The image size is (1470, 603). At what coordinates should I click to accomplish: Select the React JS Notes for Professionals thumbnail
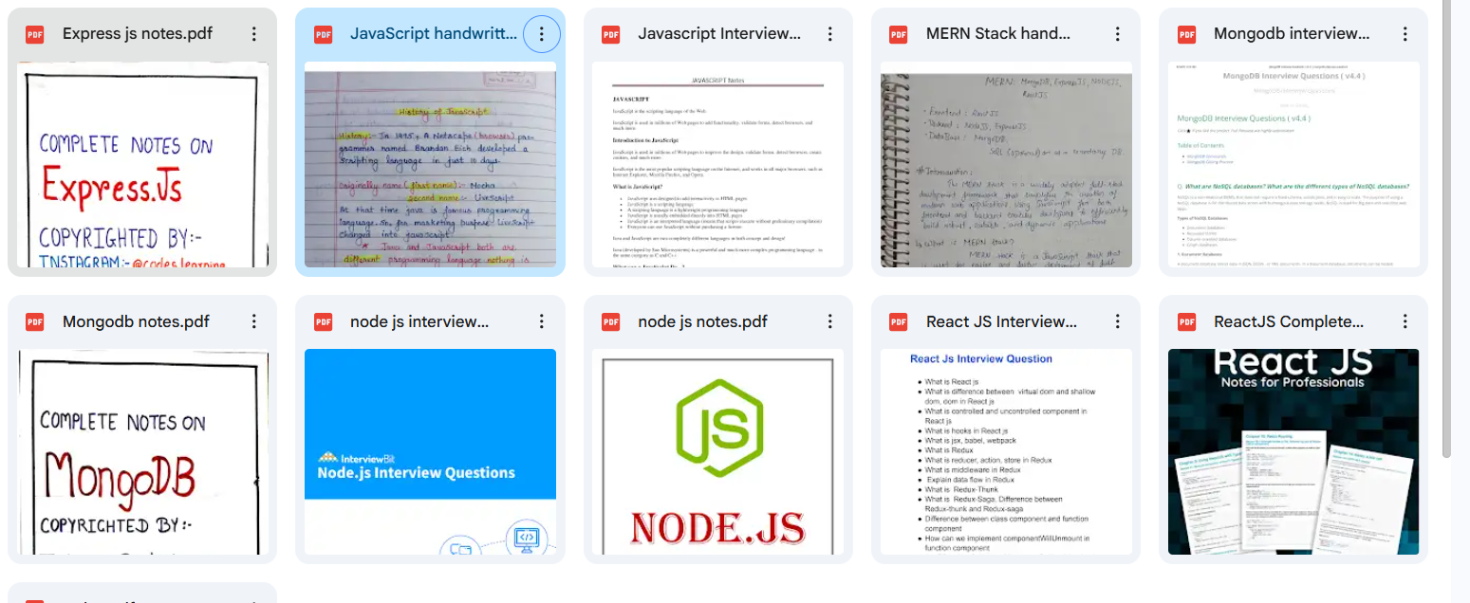1293,452
